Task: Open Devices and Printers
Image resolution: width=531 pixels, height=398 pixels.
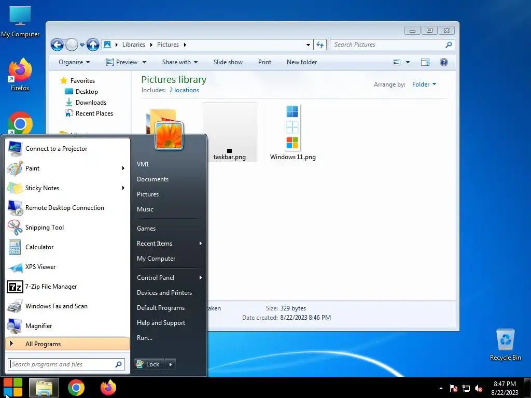Action: pos(164,293)
